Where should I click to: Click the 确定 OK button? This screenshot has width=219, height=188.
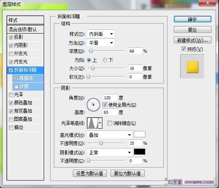[192, 19]
